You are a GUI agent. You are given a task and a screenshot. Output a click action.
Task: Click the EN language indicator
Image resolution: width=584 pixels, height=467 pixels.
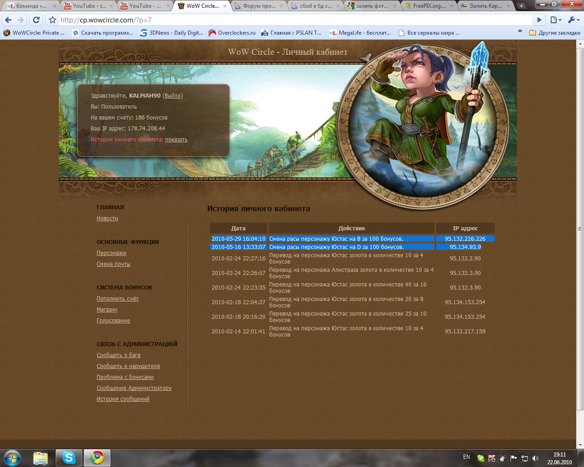pyautogui.click(x=466, y=457)
